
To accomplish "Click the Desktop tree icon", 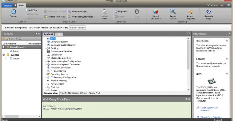I will tap(48, 48).
